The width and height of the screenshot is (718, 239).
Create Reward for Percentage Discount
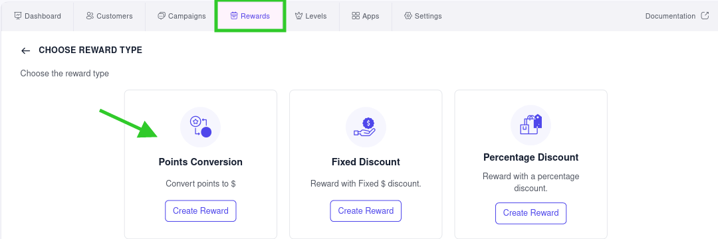coord(531,213)
